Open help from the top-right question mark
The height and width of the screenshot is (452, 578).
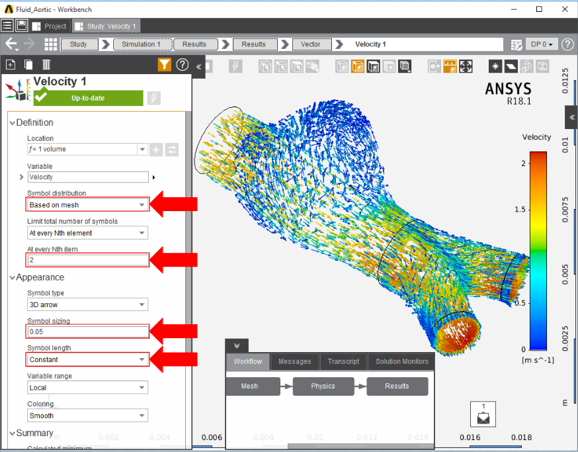tap(567, 44)
